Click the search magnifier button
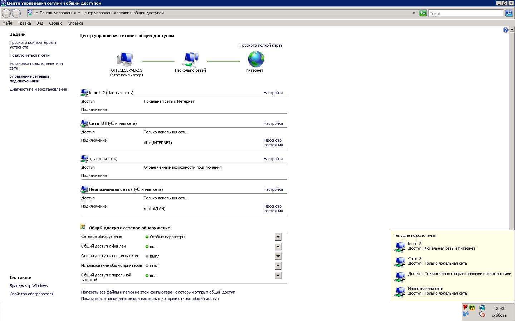The height and width of the screenshot is (321, 515). point(509,13)
